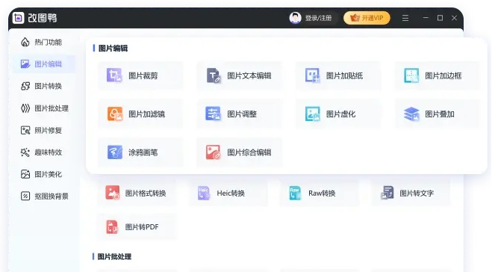Click the 登录/注册 login link
Screen dimensions: 495x272
tap(318, 18)
